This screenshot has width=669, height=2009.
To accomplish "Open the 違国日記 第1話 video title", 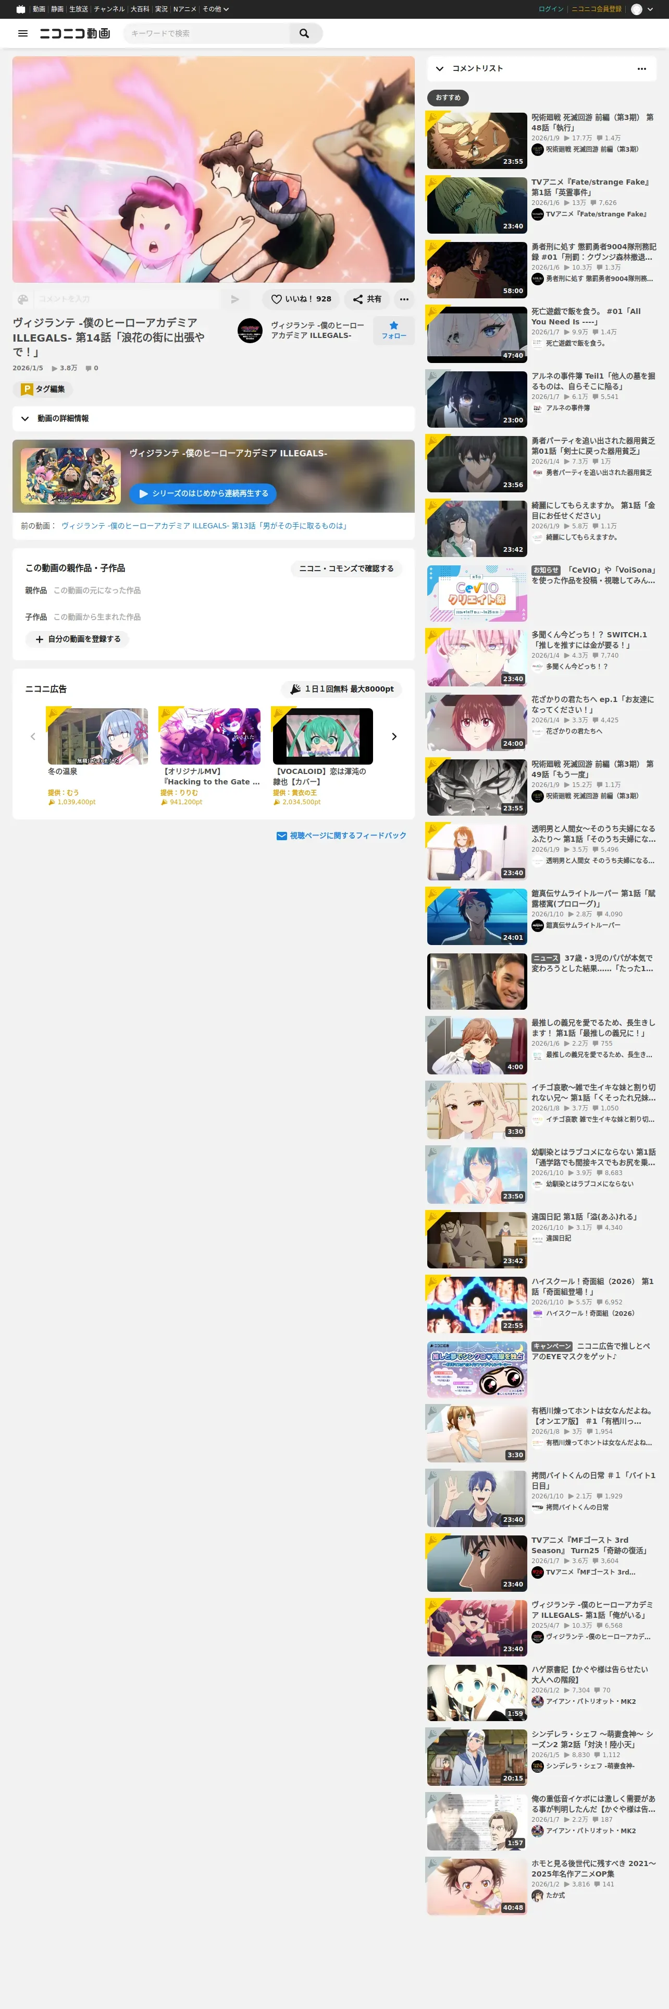I will (585, 1217).
